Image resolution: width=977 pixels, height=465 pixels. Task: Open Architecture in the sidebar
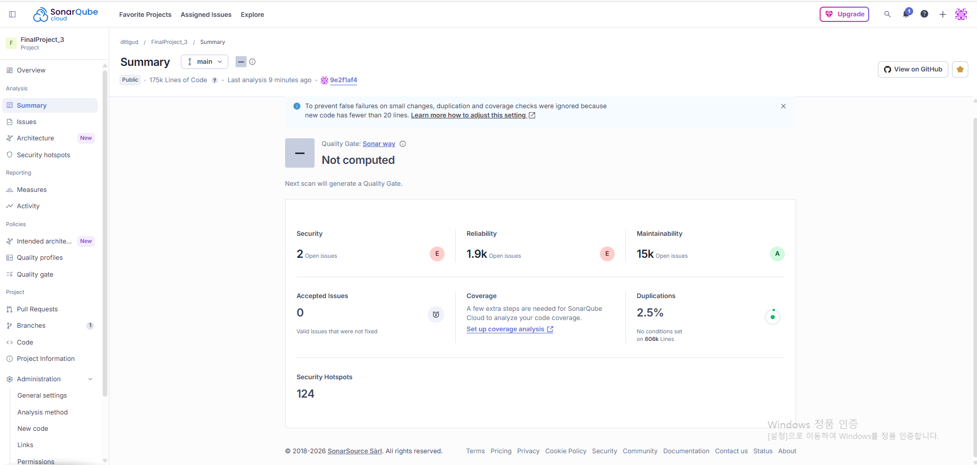point(50,138)
